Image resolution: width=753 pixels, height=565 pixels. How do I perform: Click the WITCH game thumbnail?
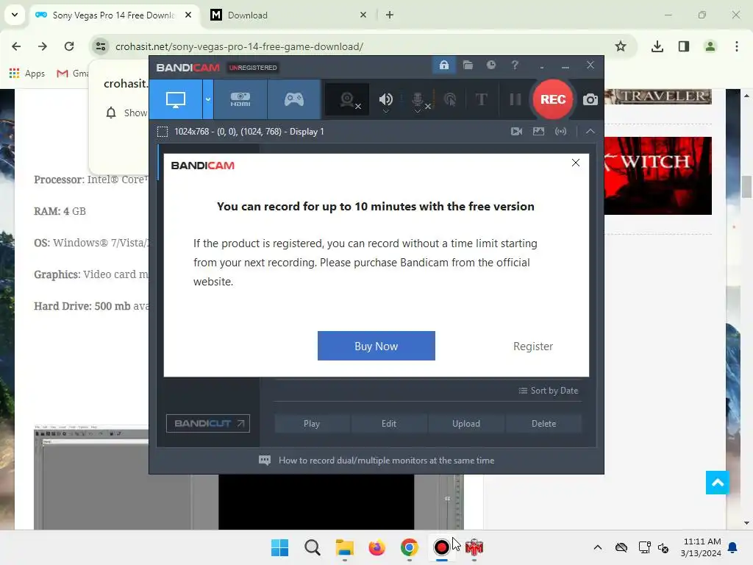click(x=658, y=176)
